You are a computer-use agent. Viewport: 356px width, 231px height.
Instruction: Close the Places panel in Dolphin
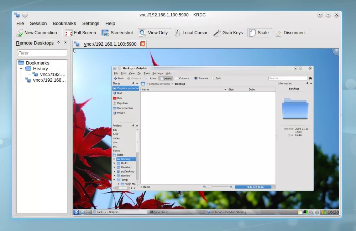click(137, 83)
